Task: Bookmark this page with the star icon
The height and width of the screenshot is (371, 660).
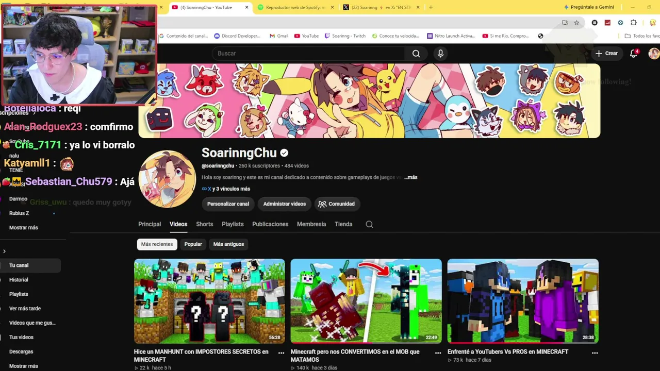Action: 576,23
